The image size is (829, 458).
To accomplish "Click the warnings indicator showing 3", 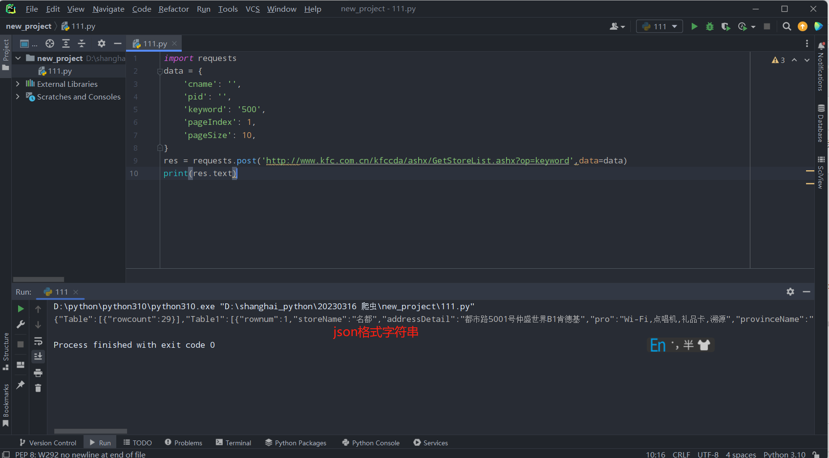I will 778,60.
